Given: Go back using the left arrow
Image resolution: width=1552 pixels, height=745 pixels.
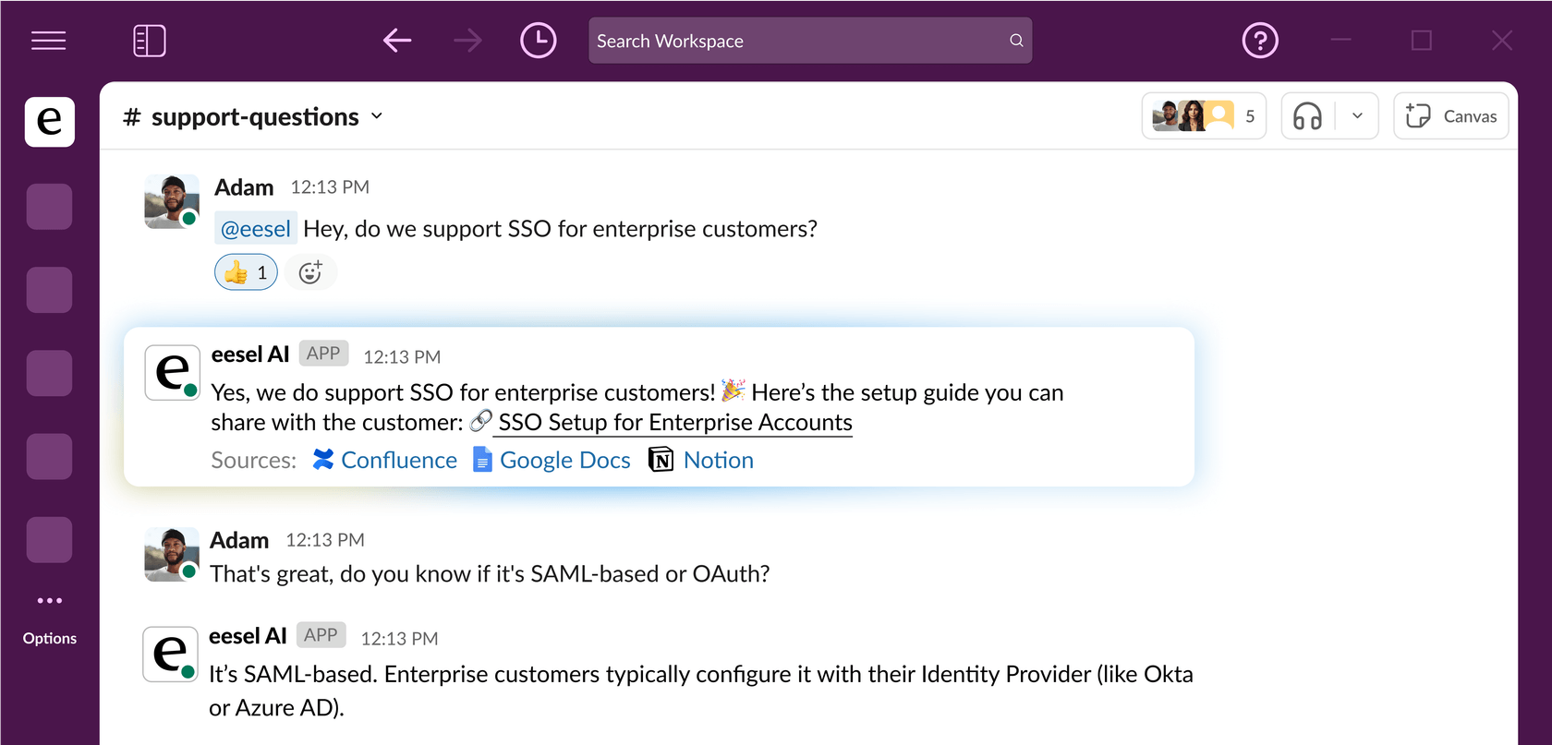Looking at the screenshot, I should (397, 41).
